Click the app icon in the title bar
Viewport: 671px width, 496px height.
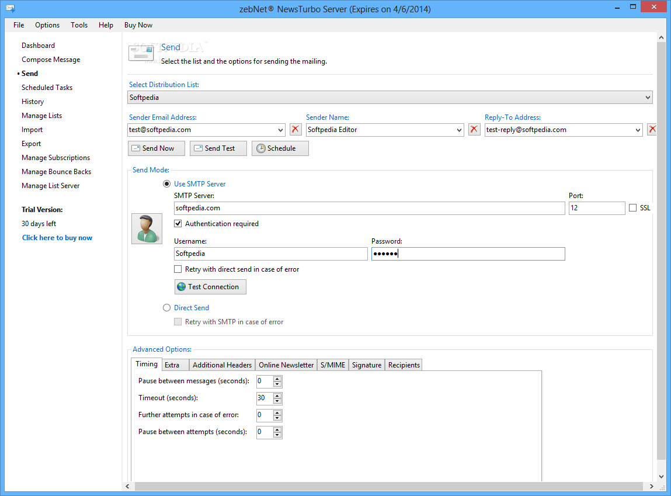click(x=11, y=8)
